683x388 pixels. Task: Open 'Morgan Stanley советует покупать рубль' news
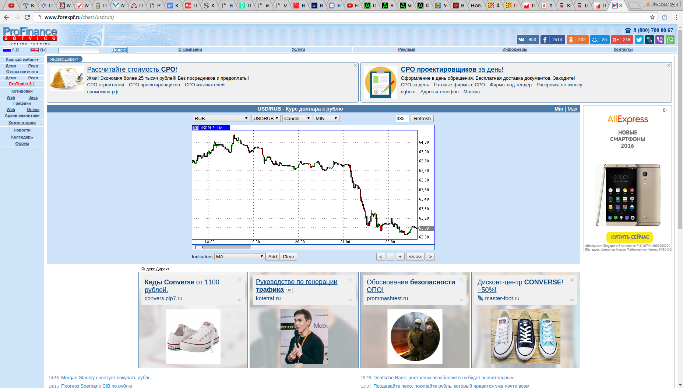point(106,378)
